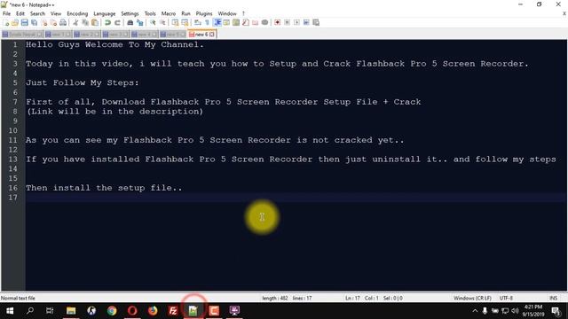Open the Tools menu
The width and height of the screenshot is (568, 319).
(150, 14)
